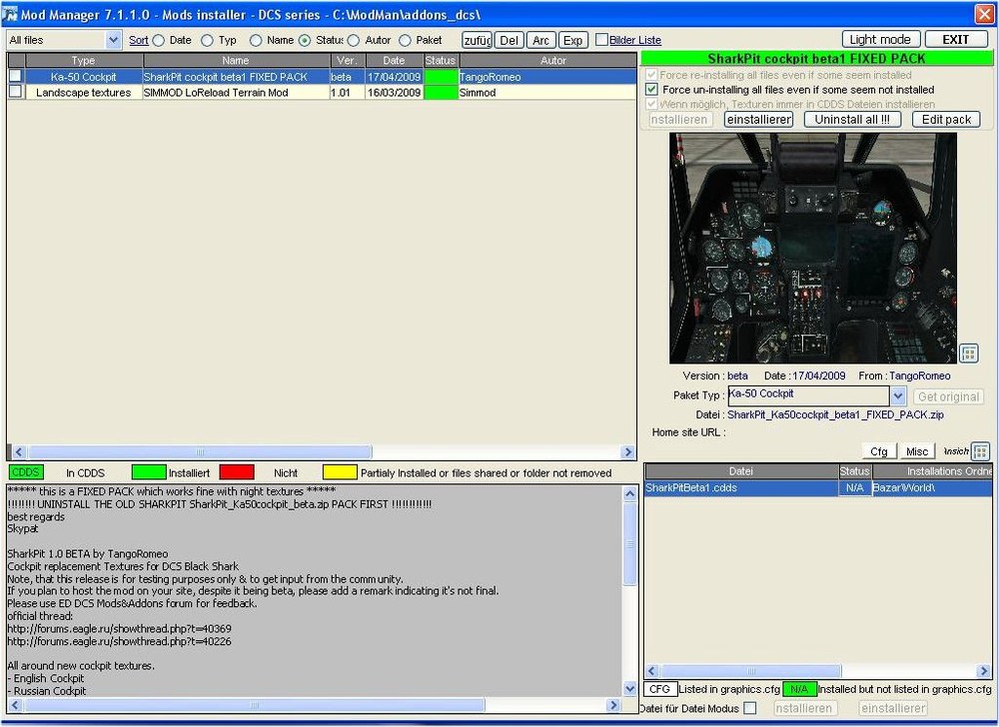Open the All files filter dropdown
Image resolution: width=999 pixels, height=727 pixels.
click(113, 40)
